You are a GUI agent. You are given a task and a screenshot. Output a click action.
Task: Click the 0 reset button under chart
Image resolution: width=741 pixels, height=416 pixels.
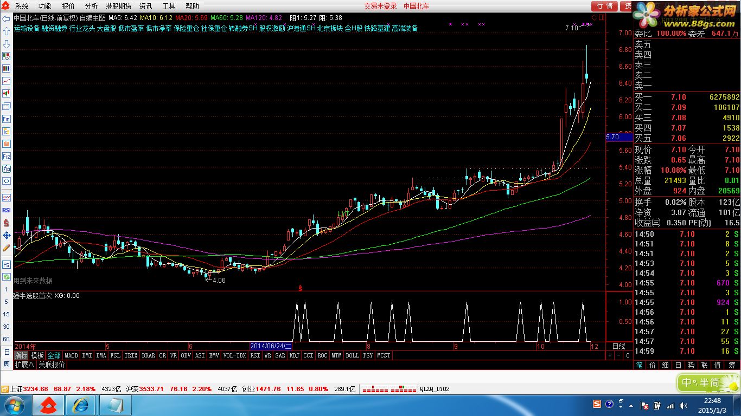click(628, 355)
